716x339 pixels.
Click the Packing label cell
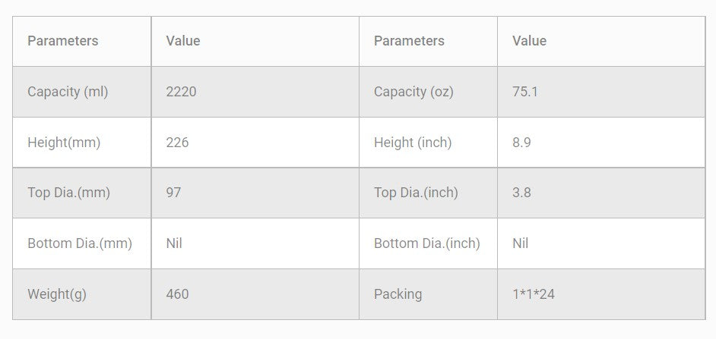click(398, 294)
